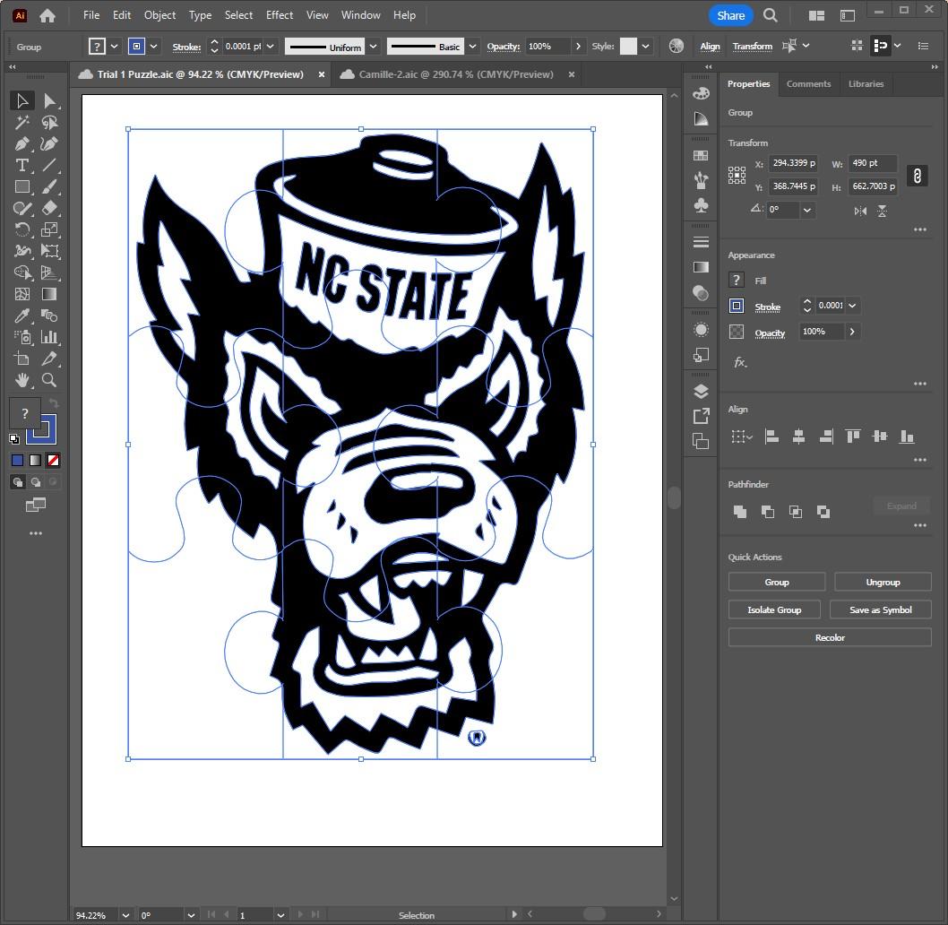
Task: Select the Scale tool
Action: 49,229
